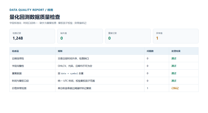
Task: Click the rule 单日收益率超过阈值时标记复核
Action: tap(74, 88)
